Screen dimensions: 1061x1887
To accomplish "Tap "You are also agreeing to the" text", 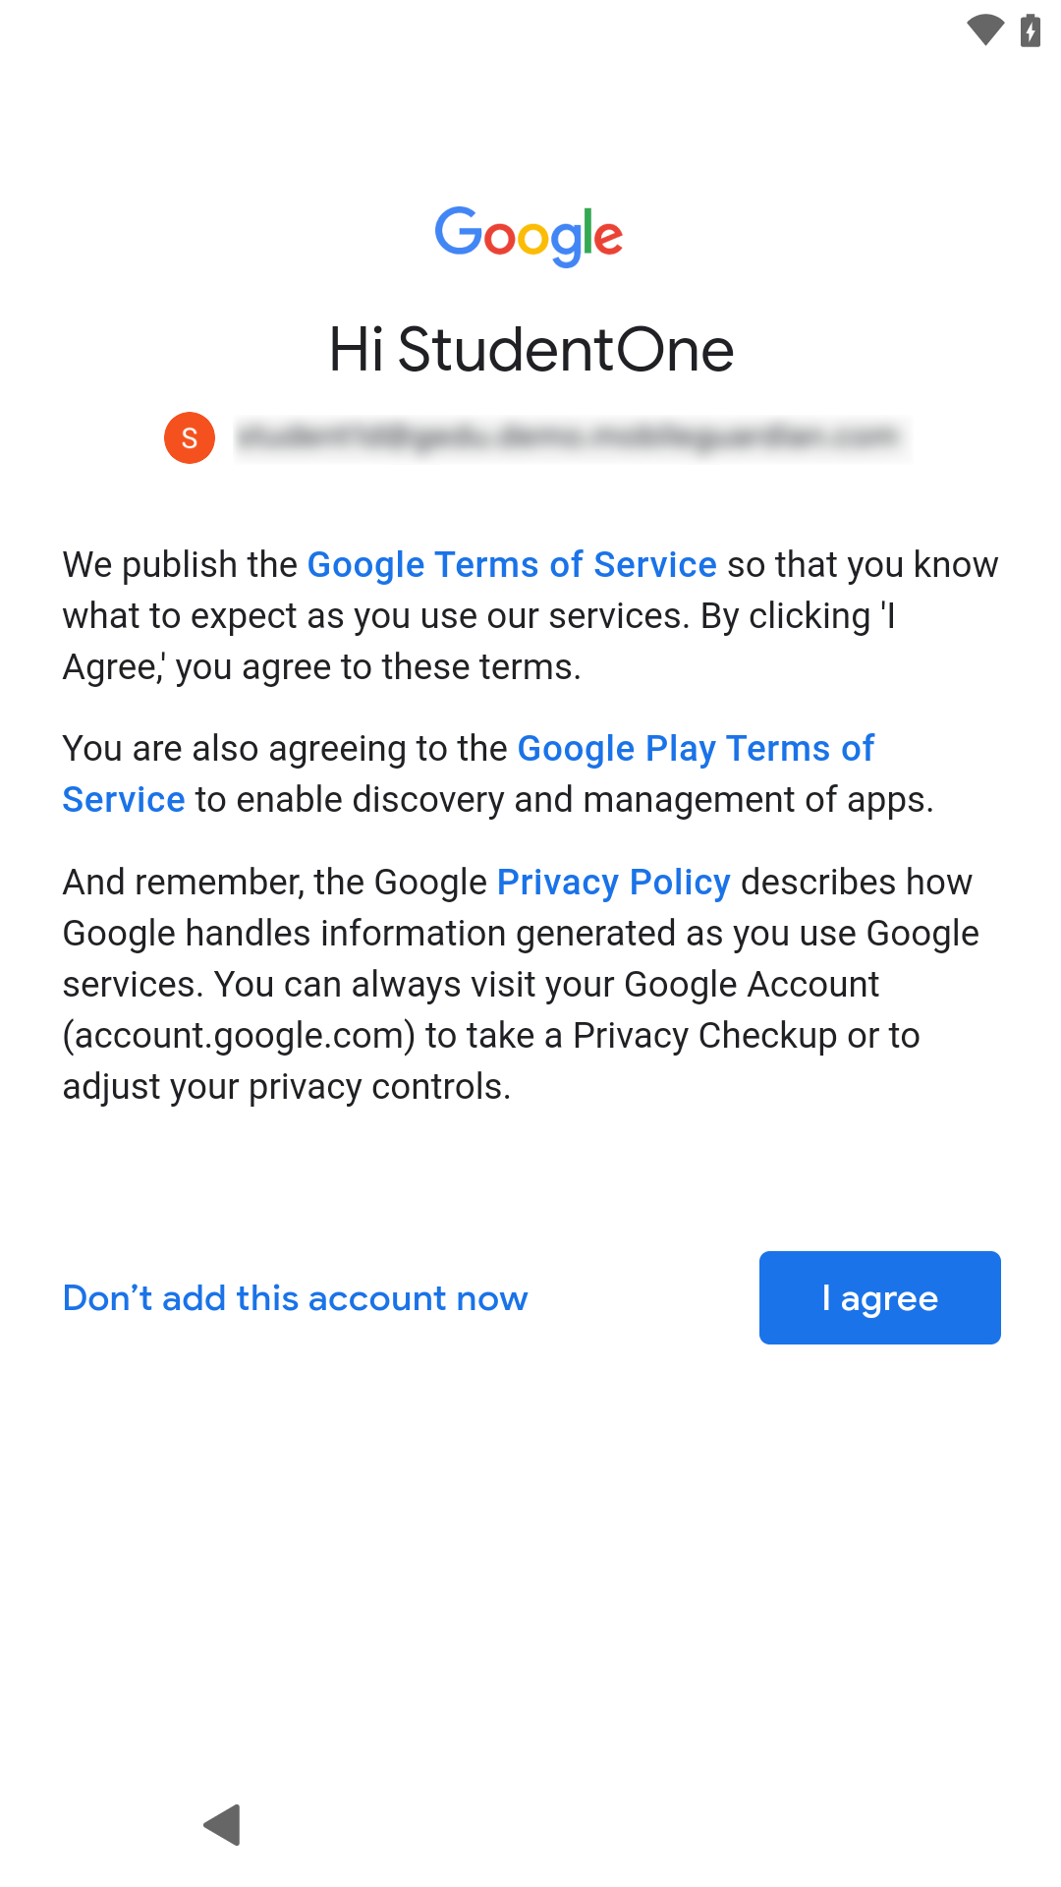I will tap(285, 749).
